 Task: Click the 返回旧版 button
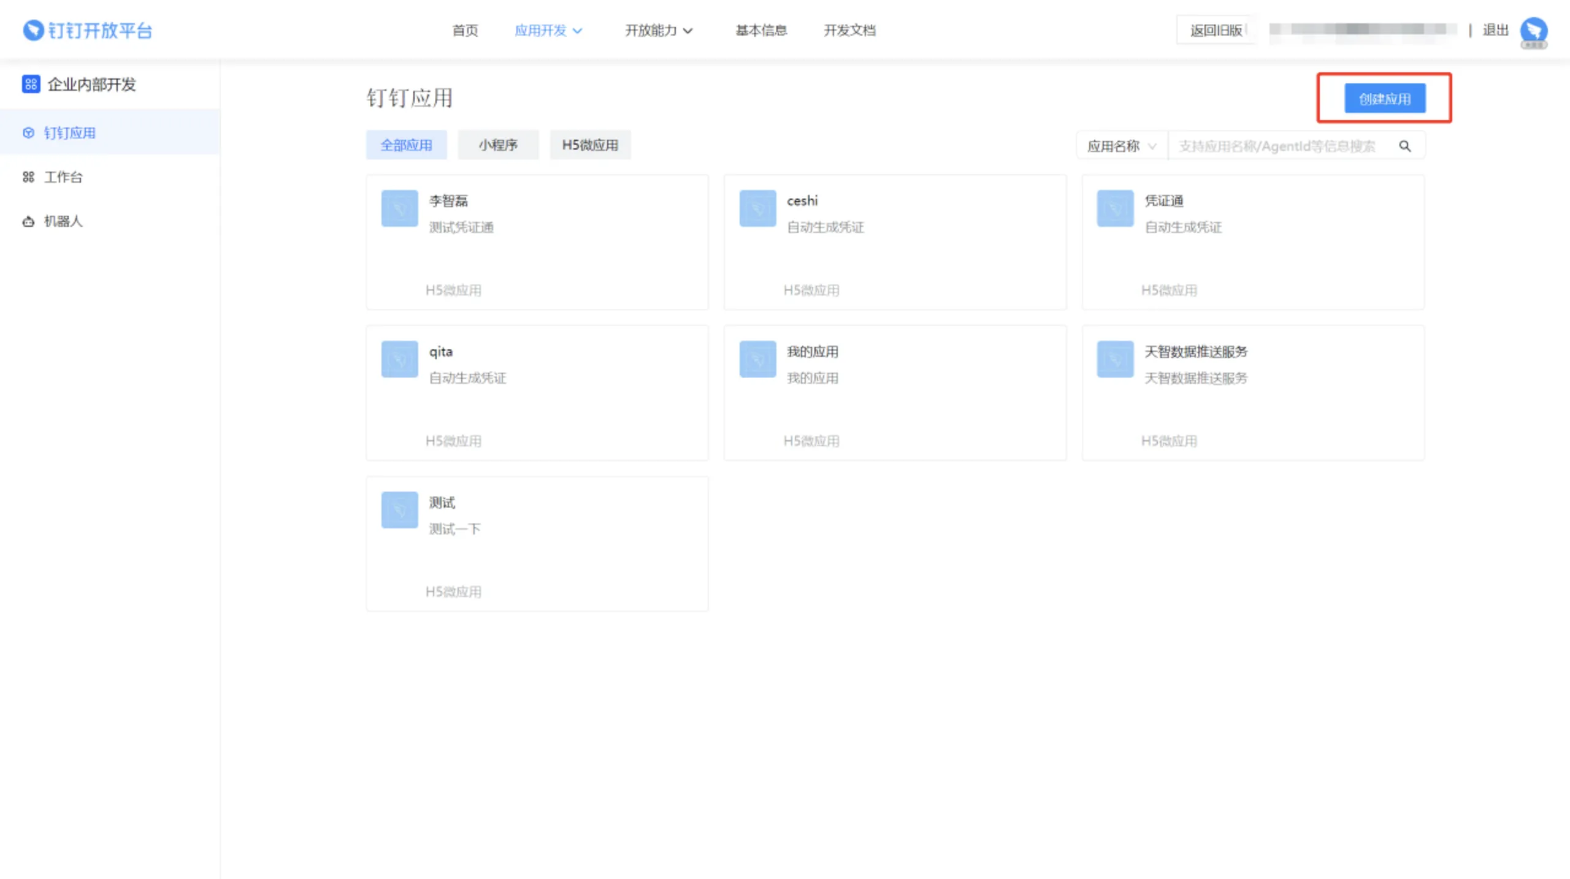tap(1216, 30)
